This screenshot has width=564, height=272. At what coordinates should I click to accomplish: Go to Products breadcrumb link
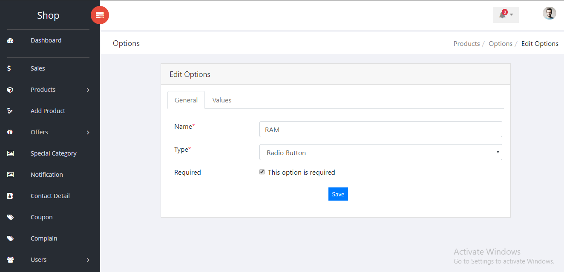(466, 44)
